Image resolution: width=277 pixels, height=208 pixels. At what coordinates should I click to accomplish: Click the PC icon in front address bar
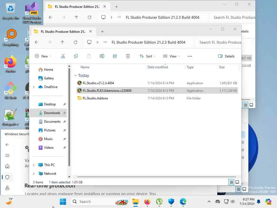click(x=89, y=42)
